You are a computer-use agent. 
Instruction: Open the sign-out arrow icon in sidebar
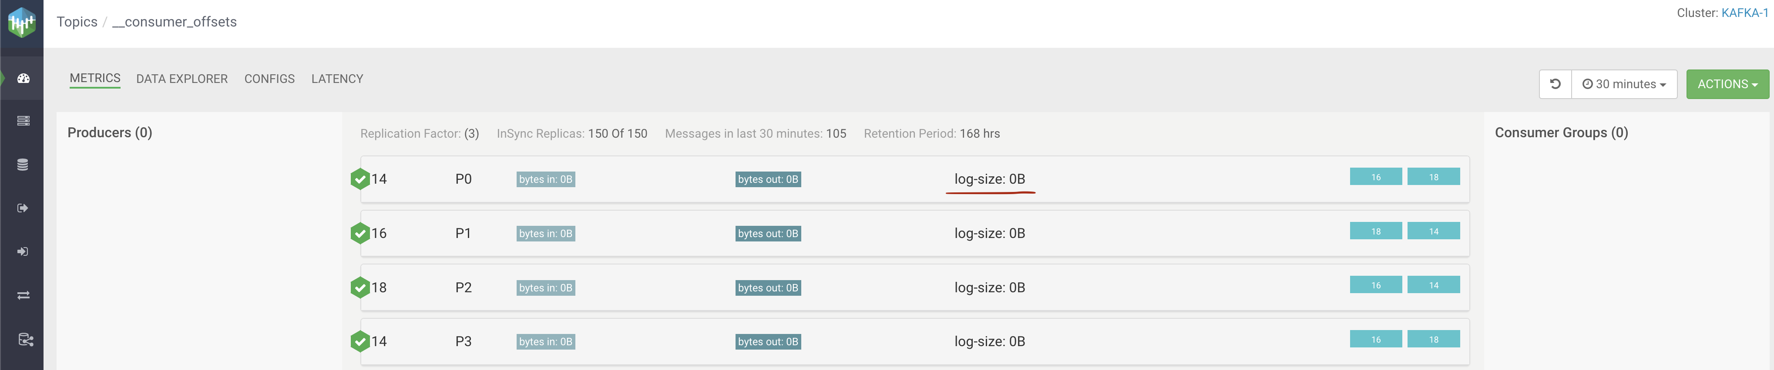coord(23,208)
